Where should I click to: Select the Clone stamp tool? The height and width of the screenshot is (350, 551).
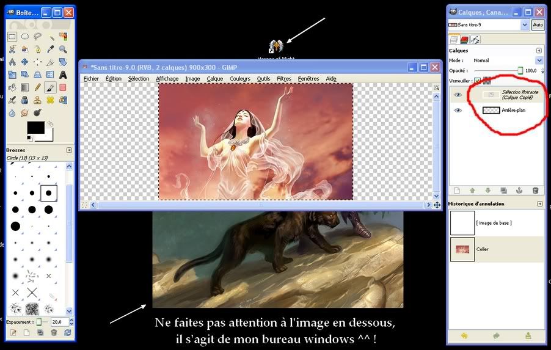38,100
